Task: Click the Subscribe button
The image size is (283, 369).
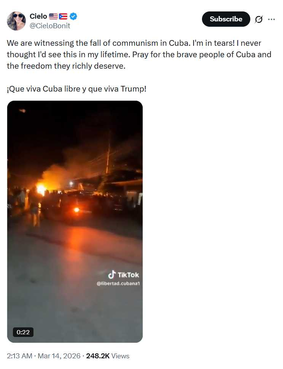Action: click(226, 19)
